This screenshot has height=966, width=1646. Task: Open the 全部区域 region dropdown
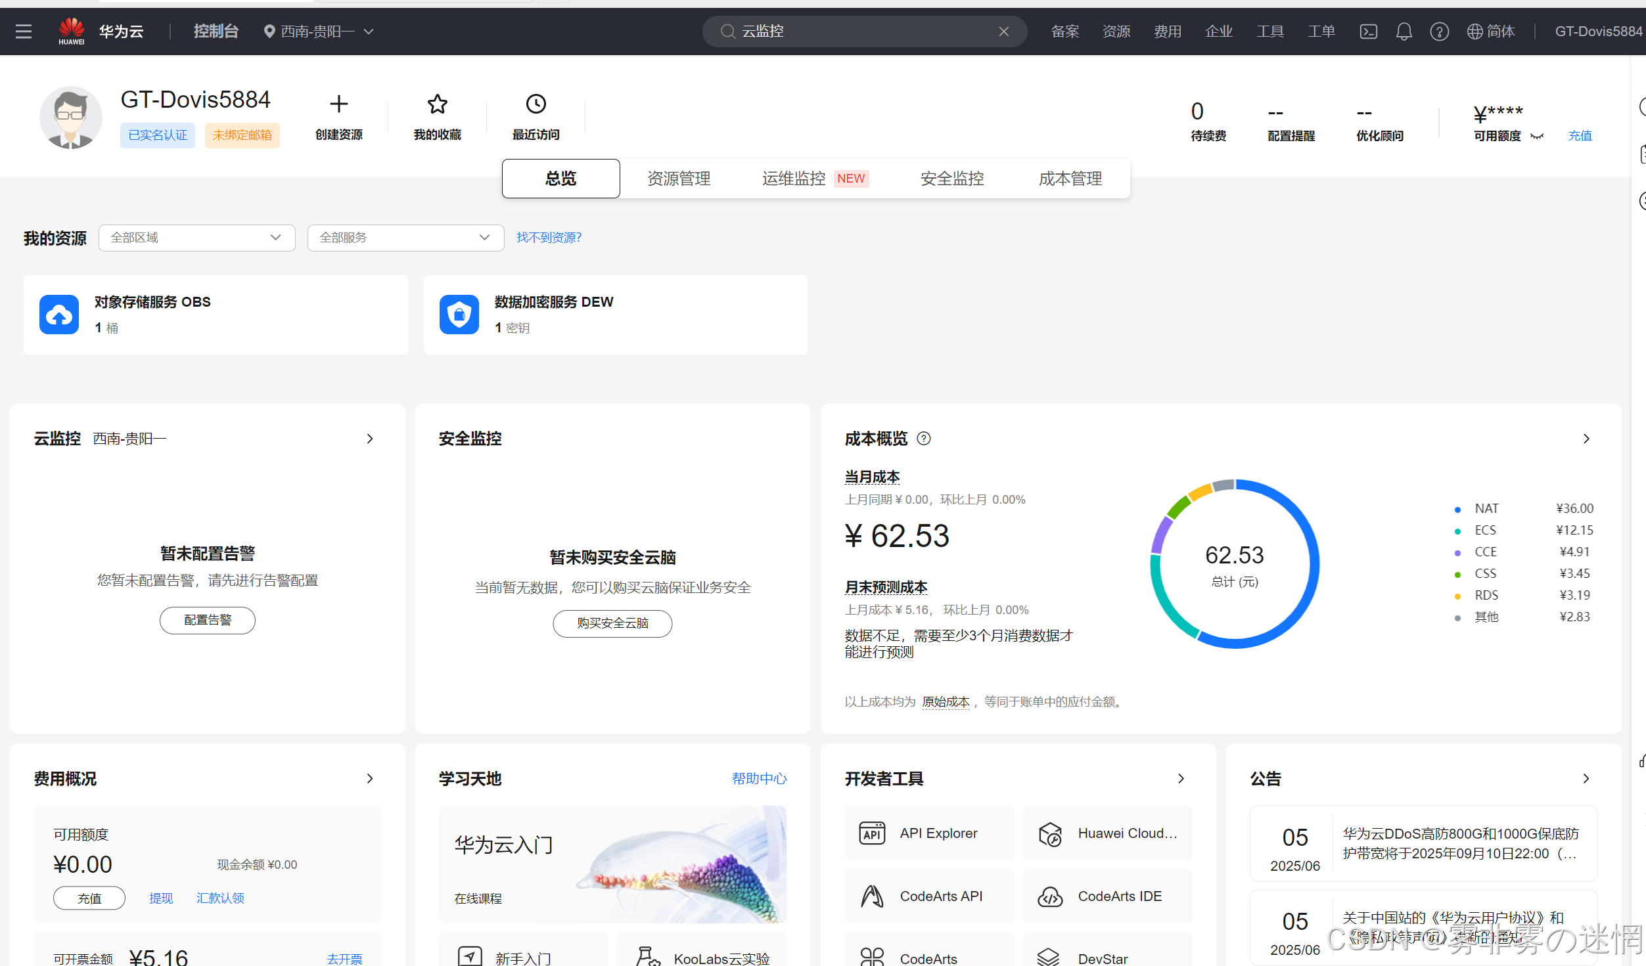point(196,238)
